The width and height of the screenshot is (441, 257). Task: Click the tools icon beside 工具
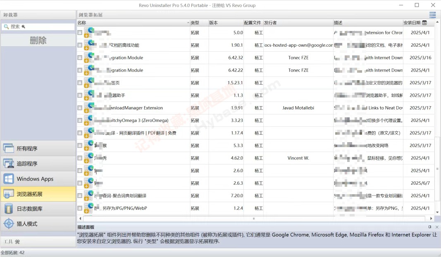[17, 242]
